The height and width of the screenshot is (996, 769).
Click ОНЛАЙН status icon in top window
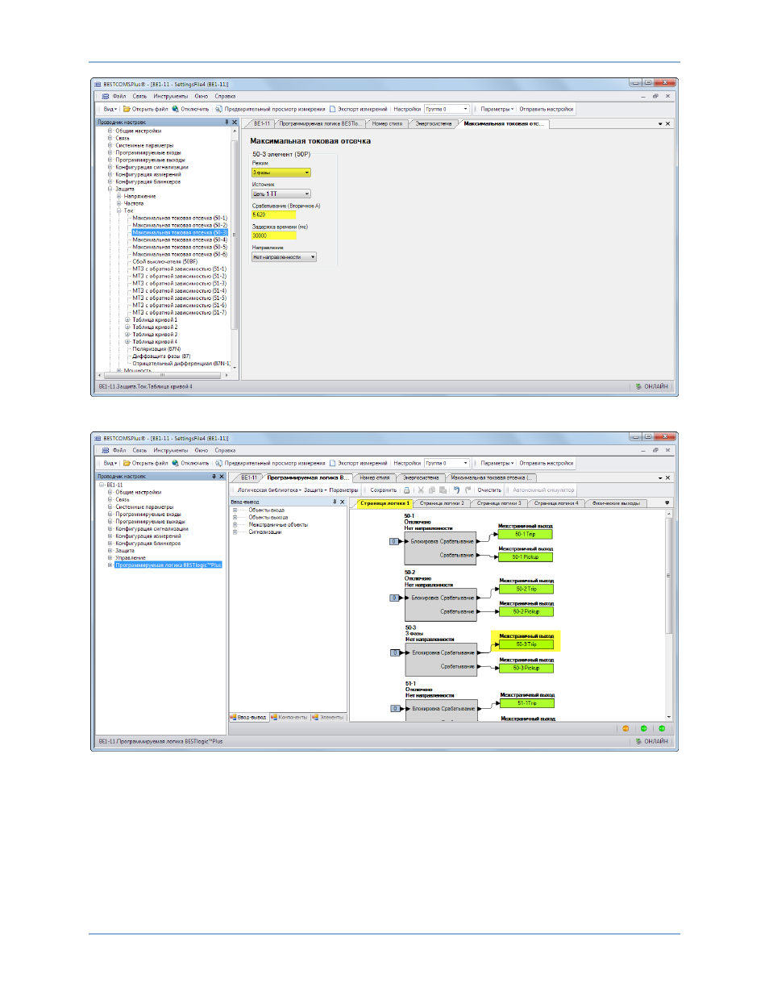[638, 386]
